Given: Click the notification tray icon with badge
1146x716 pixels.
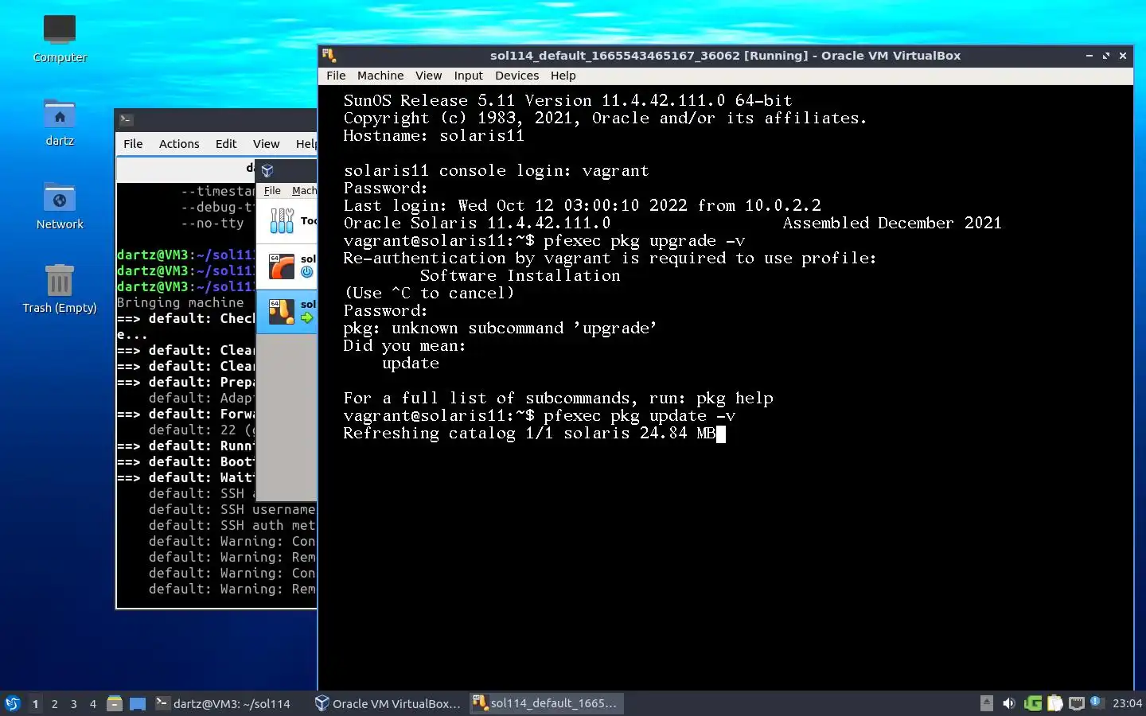Looking at the screenshot, I should [1097, 702].
